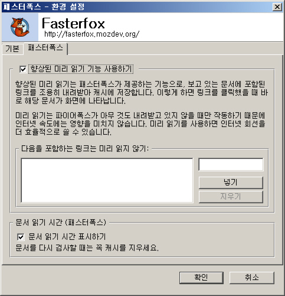Confirm settings with the 확인 button
Viewport: 285px width, 296px height.
click(x=201, y=278)
